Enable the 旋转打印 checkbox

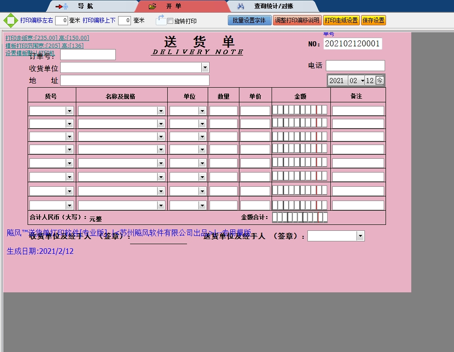coord(170,21)
